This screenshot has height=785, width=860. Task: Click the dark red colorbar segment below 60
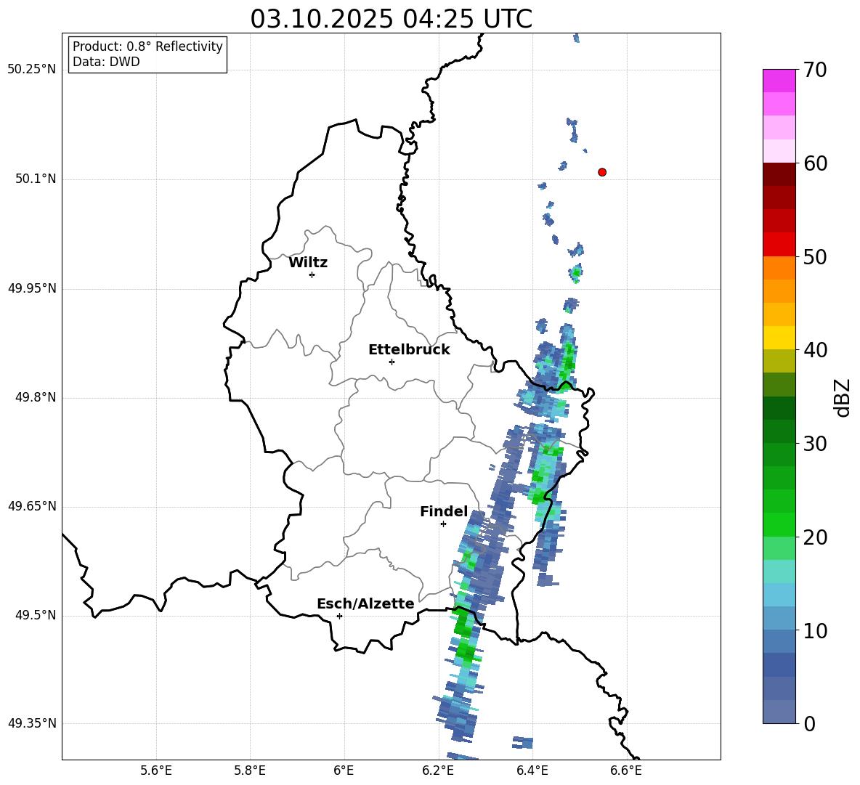[779, 174]
